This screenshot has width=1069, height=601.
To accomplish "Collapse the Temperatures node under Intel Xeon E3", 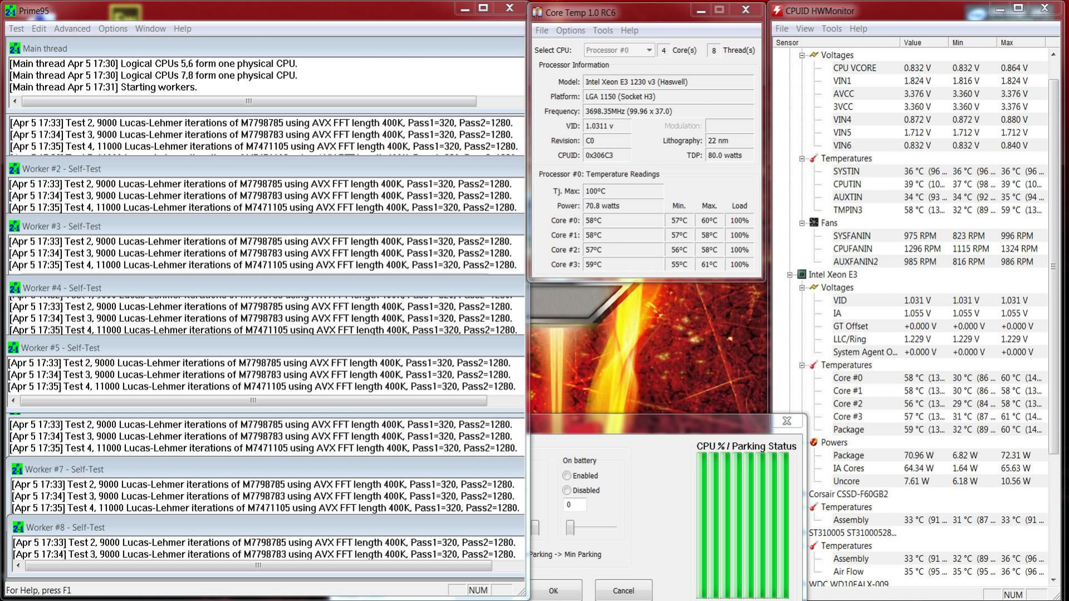I will pos(802,365).
